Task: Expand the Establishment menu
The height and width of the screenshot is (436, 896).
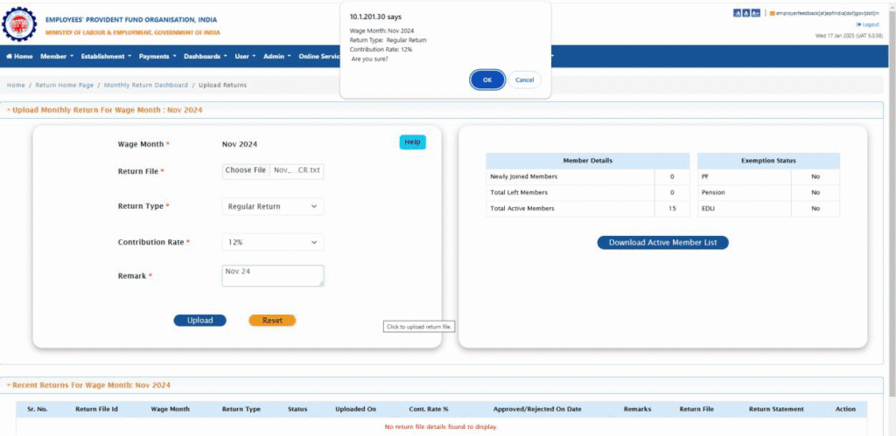Action: (106, 57)
